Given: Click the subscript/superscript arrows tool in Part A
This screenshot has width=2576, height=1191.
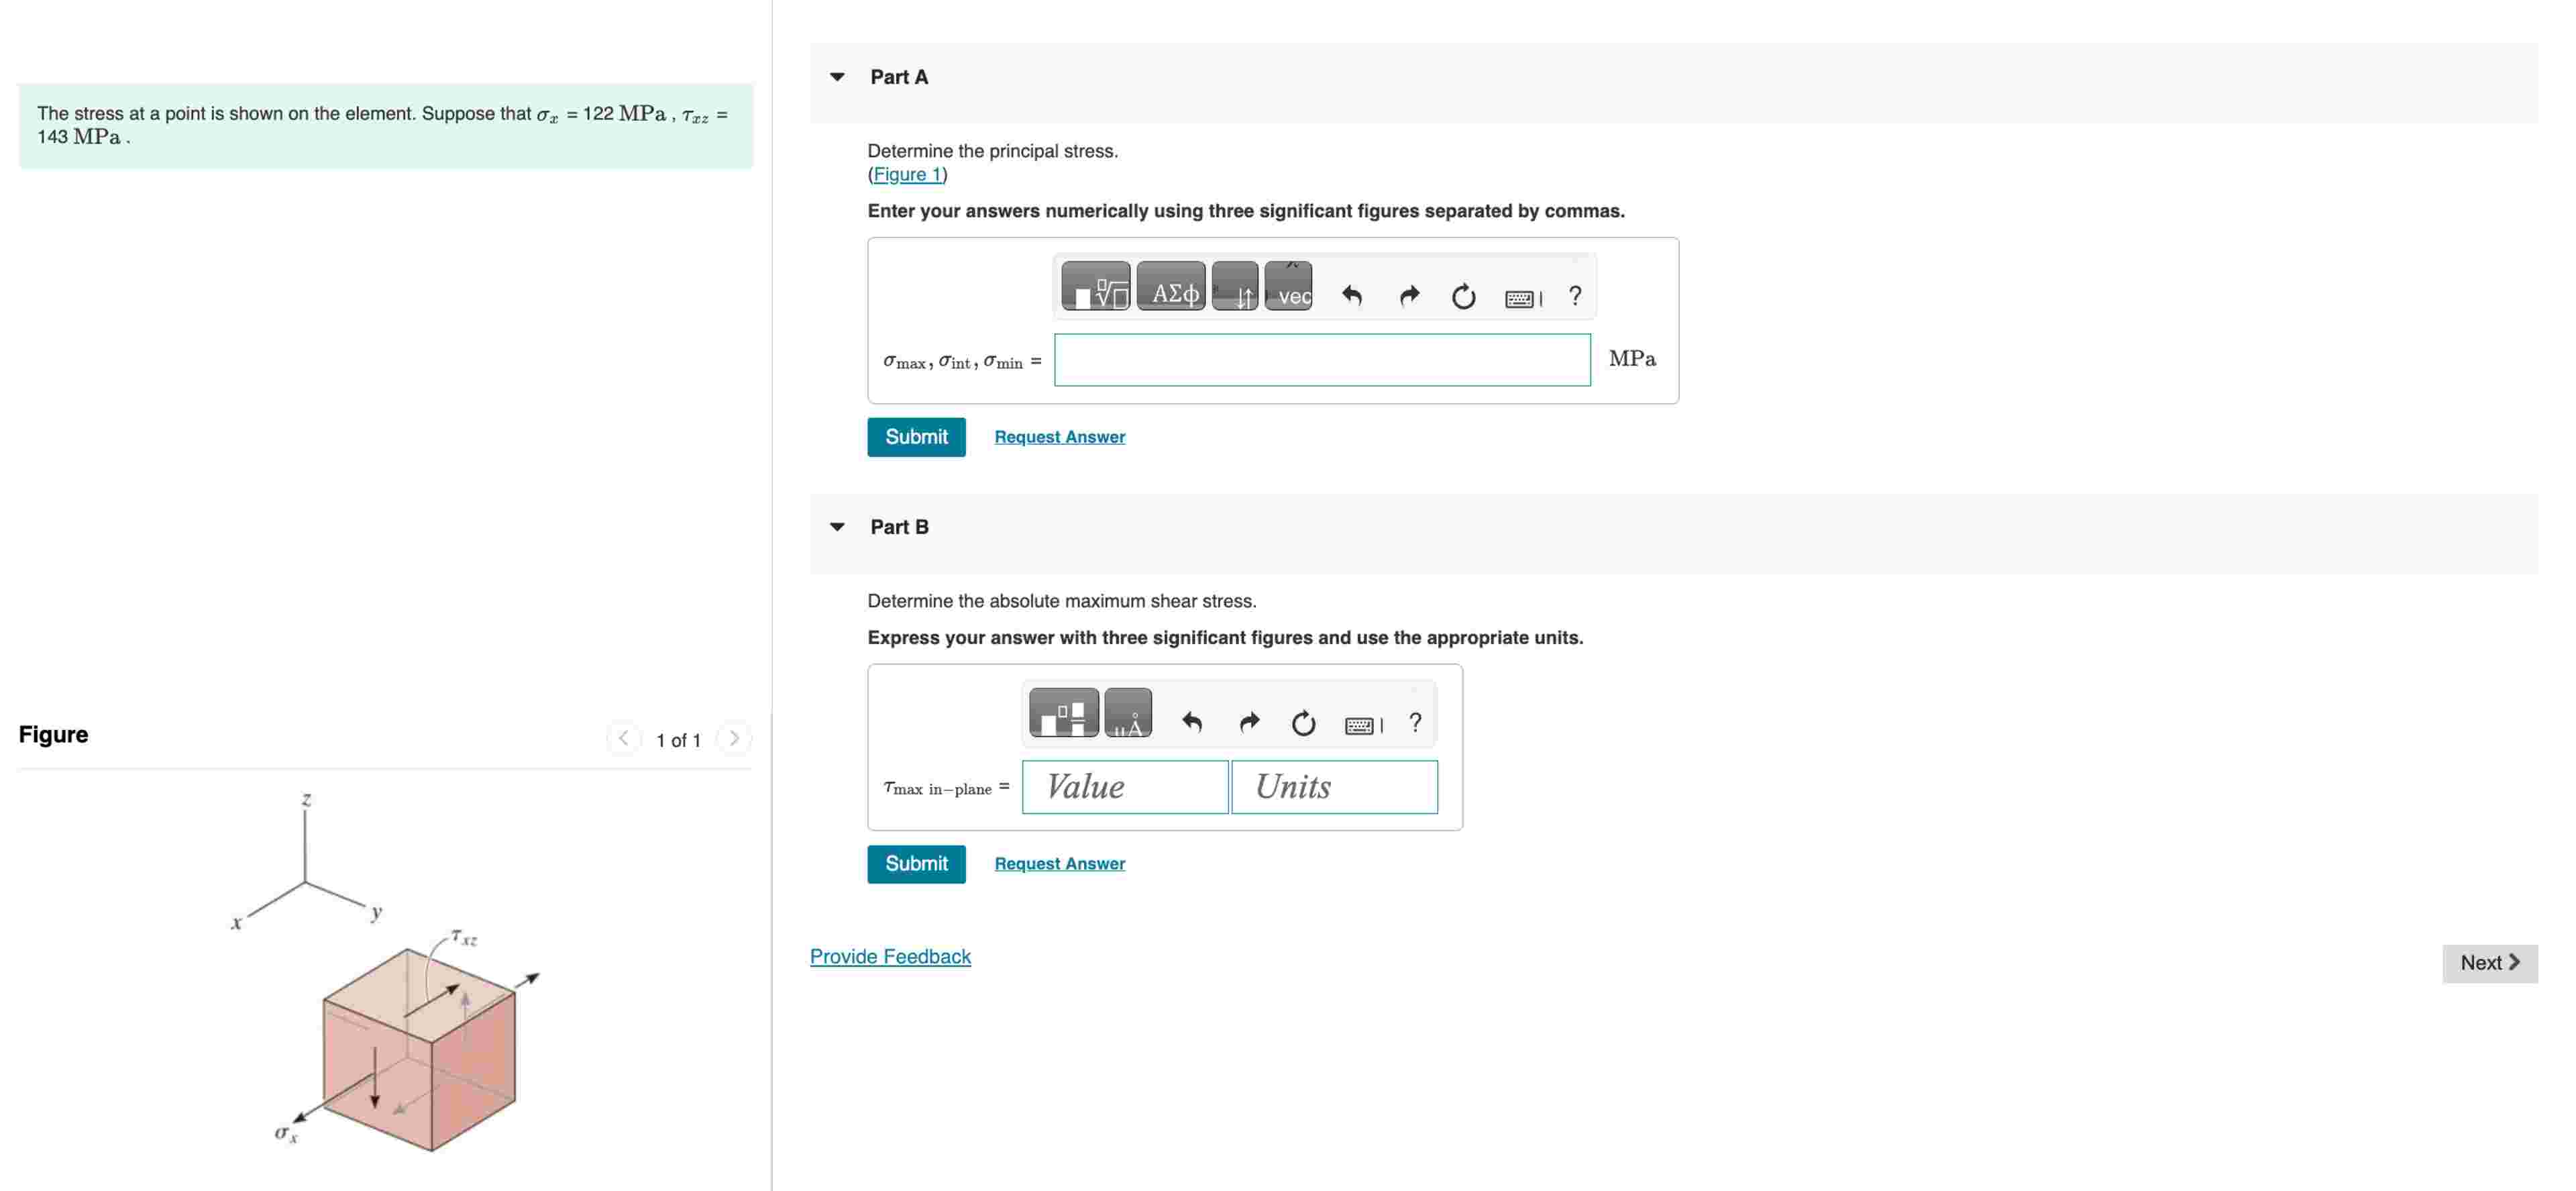Looking at the screenshot, I should pyautogui.click(x=1235, y=287).
